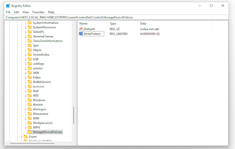The height and width of the screenshot is (149, 235).
Task: Expand the Winlogon key
Action: click(25, 109)
